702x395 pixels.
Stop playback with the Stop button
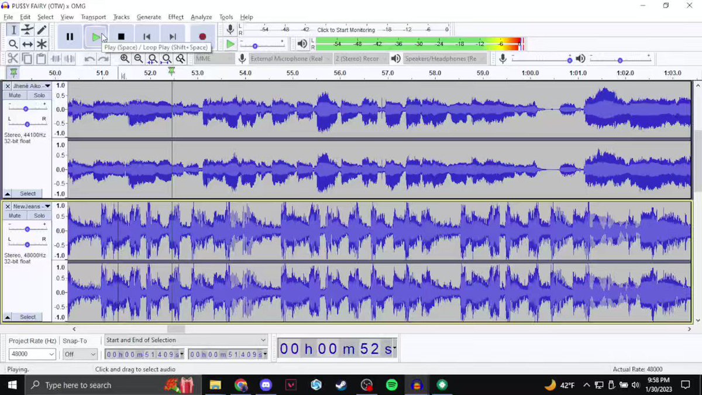pos(121,37)
